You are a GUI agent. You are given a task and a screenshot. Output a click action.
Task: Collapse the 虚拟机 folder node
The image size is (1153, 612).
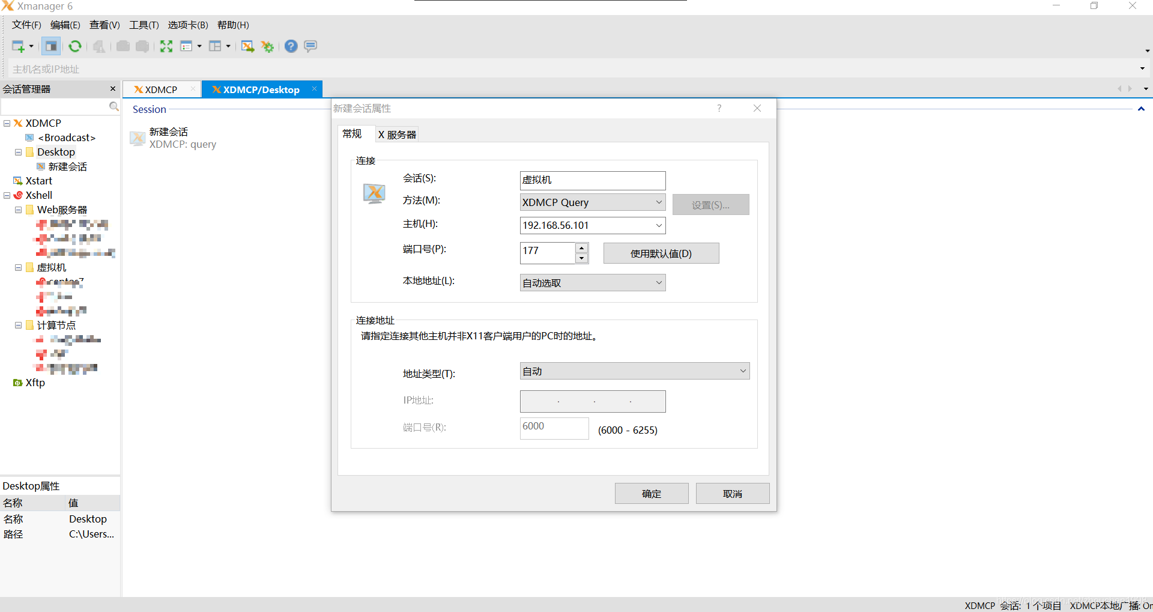coord(19,267)
